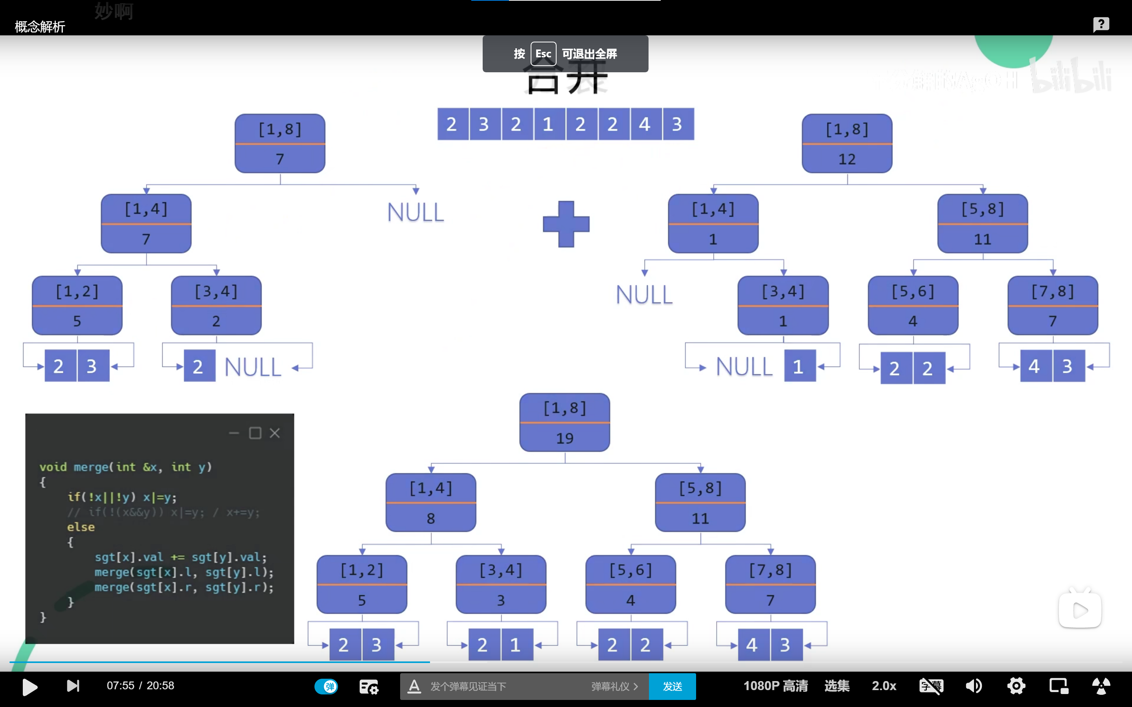This screenshot has height=707, width=1132.
Task: Click the 发送 button
Action: coord(672,687)
